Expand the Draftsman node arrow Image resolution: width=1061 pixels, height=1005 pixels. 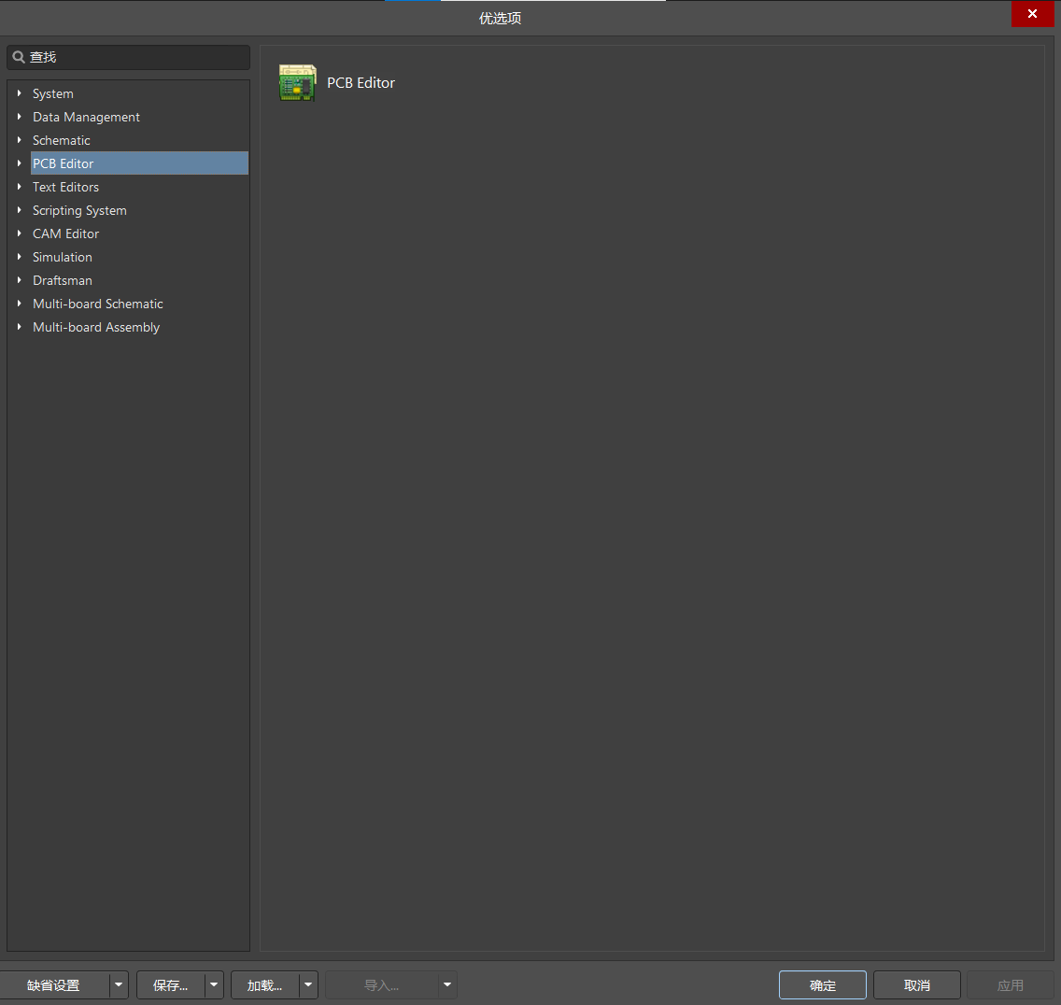[19, 280]
